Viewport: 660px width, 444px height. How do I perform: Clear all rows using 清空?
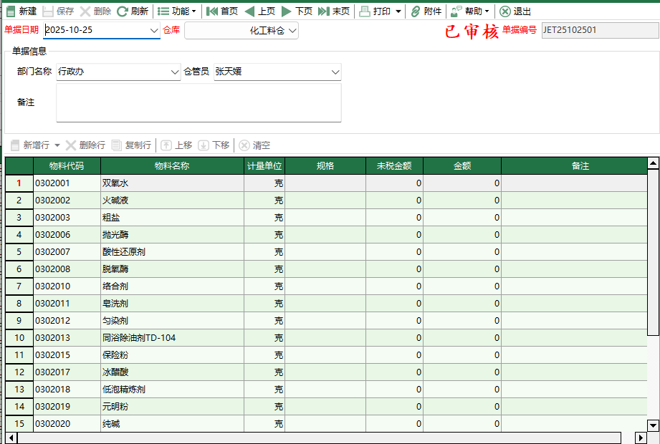[257, 145]
